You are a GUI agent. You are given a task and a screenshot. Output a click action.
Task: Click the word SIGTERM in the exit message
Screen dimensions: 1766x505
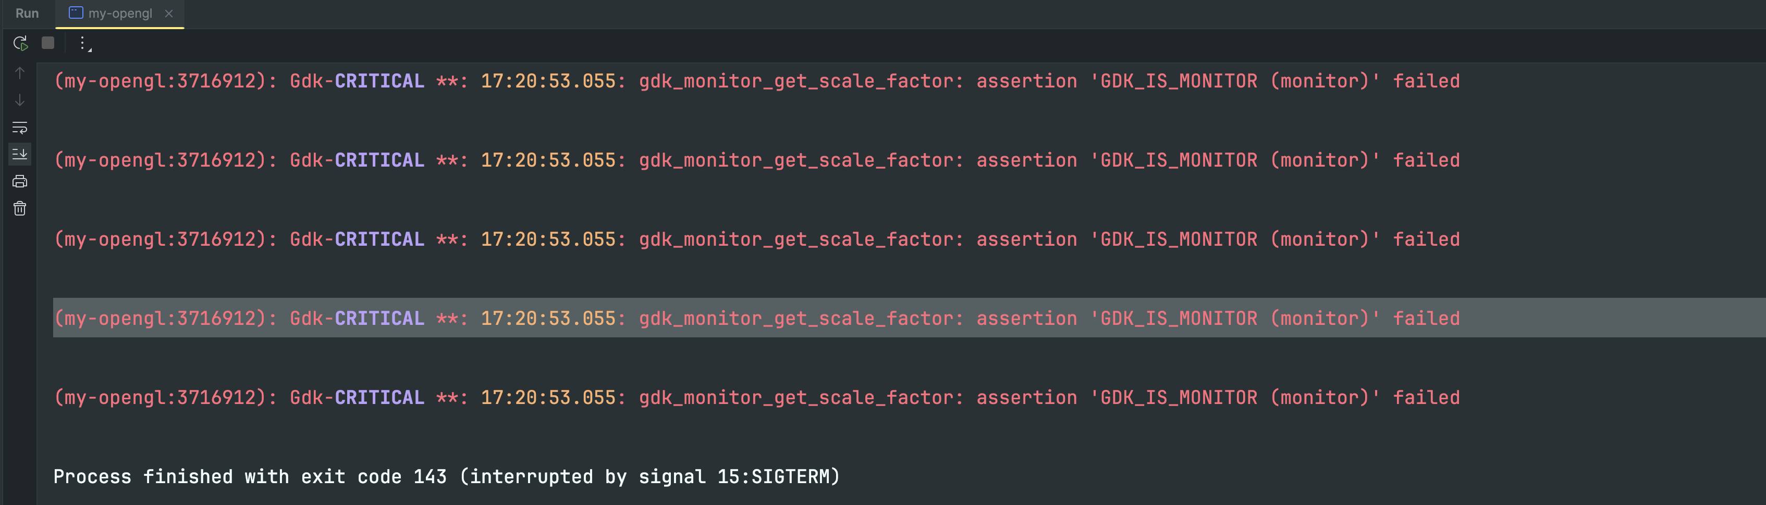[x=790, y=477]
